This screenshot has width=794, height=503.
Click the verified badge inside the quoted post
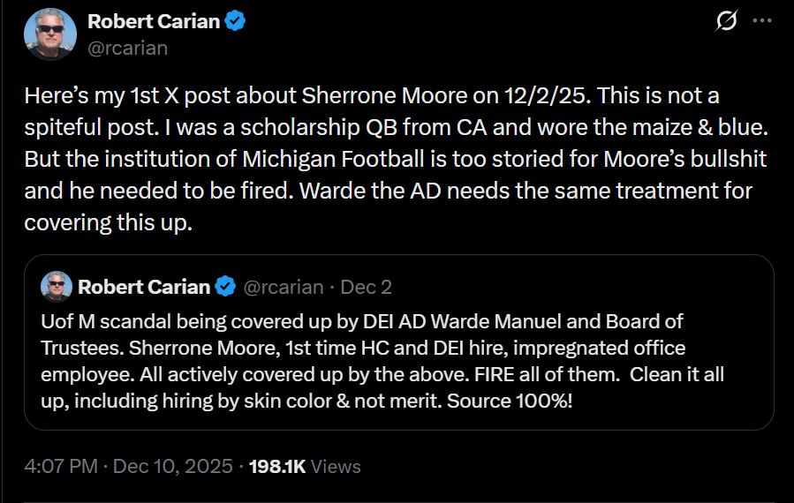[x=226, y=287]
